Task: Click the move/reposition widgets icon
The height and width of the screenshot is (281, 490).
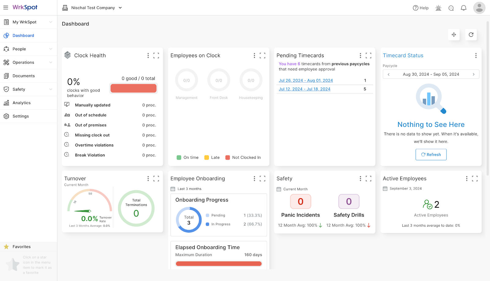Action: click(454, 35)
